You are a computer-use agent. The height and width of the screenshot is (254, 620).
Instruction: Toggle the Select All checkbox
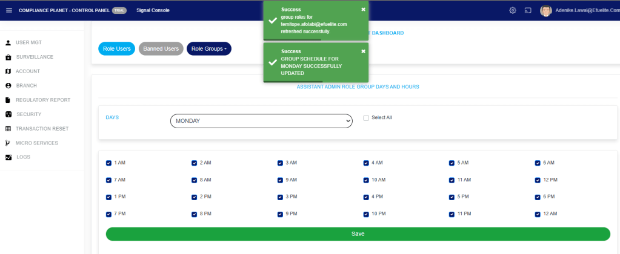(x=366, y=118)
